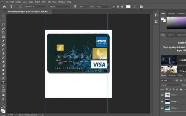
Task: Toggle lock all
Action: pyautogui.click(x=181, y=89)
